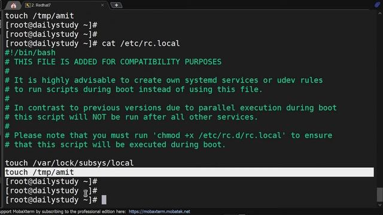Image resolution: width=383 pixels, height=215 pixels.
Task: Click the MobaXterm subscription message in status bar
Action: pos(63,211)
